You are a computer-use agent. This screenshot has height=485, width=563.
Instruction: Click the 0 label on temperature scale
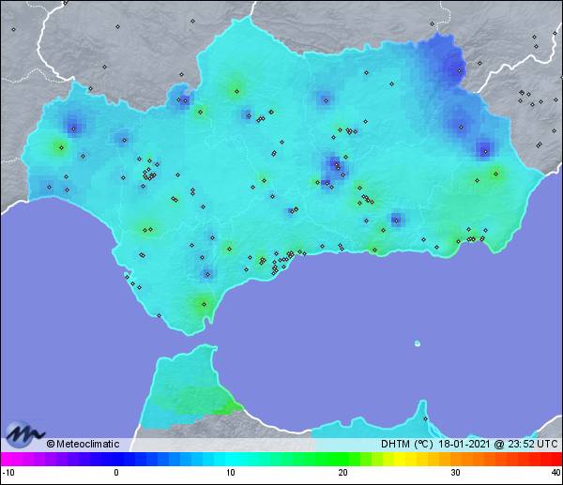116,473
